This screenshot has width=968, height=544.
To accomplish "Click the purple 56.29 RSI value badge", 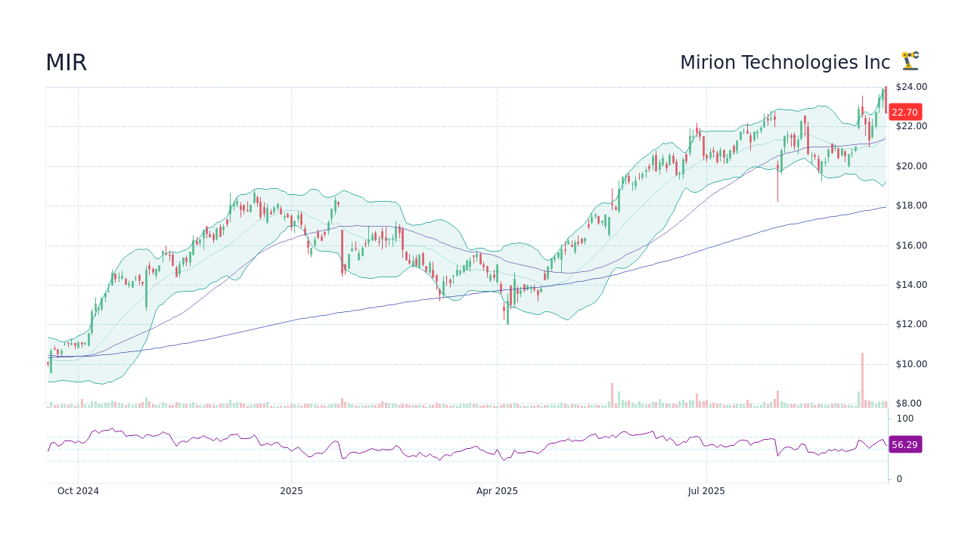I will pos(904,444).
